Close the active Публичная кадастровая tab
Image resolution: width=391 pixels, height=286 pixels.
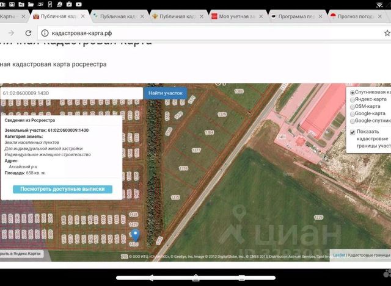[x=83, y=16]
